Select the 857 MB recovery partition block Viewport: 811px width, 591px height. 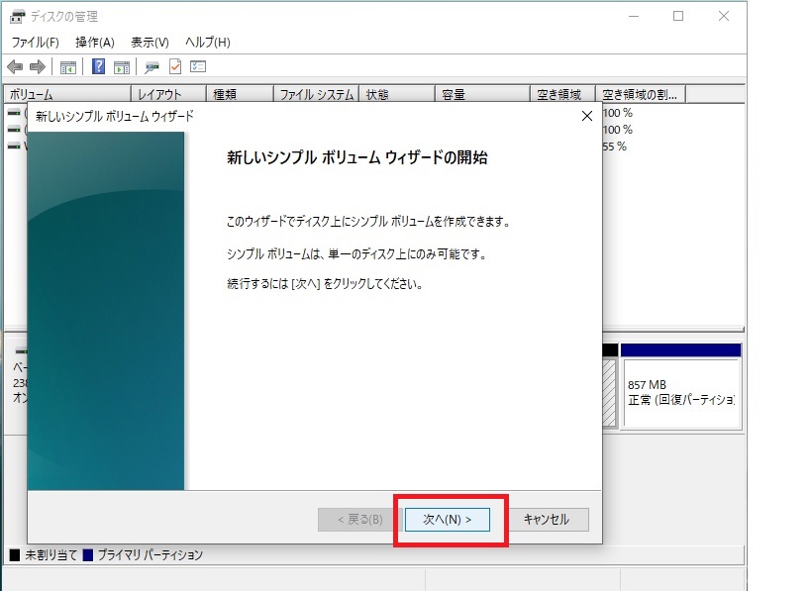[680, 393]
